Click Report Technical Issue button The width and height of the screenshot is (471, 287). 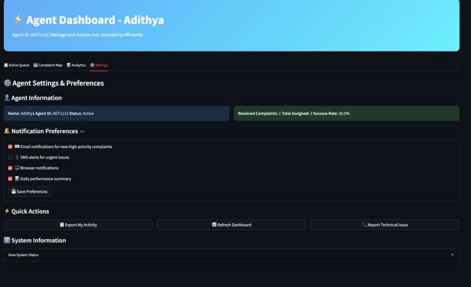pos(385,225)
